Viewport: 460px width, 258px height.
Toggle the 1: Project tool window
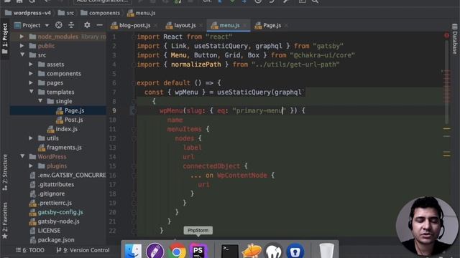[x=5, y=39]
